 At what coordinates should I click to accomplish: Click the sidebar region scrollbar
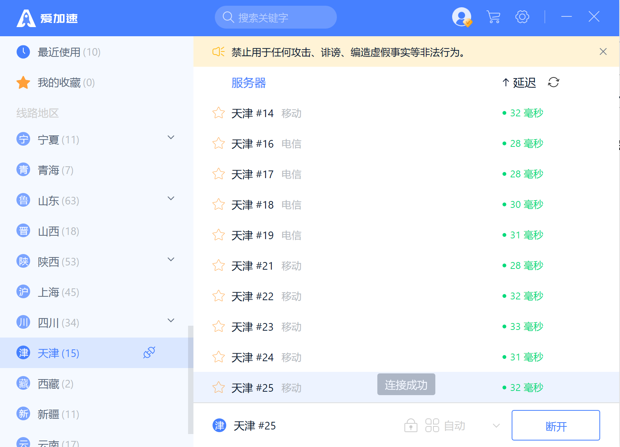tap(190, 380)
